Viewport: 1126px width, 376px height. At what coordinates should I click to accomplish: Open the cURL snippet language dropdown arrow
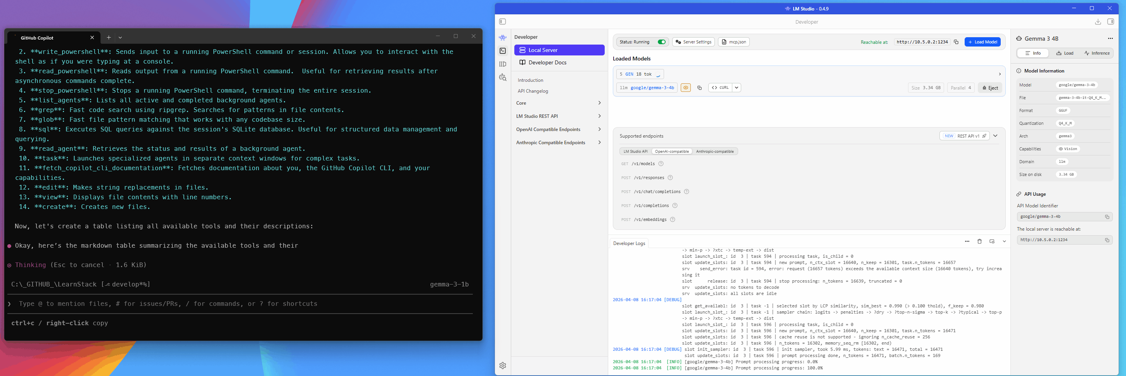click(x=737, y=88)
